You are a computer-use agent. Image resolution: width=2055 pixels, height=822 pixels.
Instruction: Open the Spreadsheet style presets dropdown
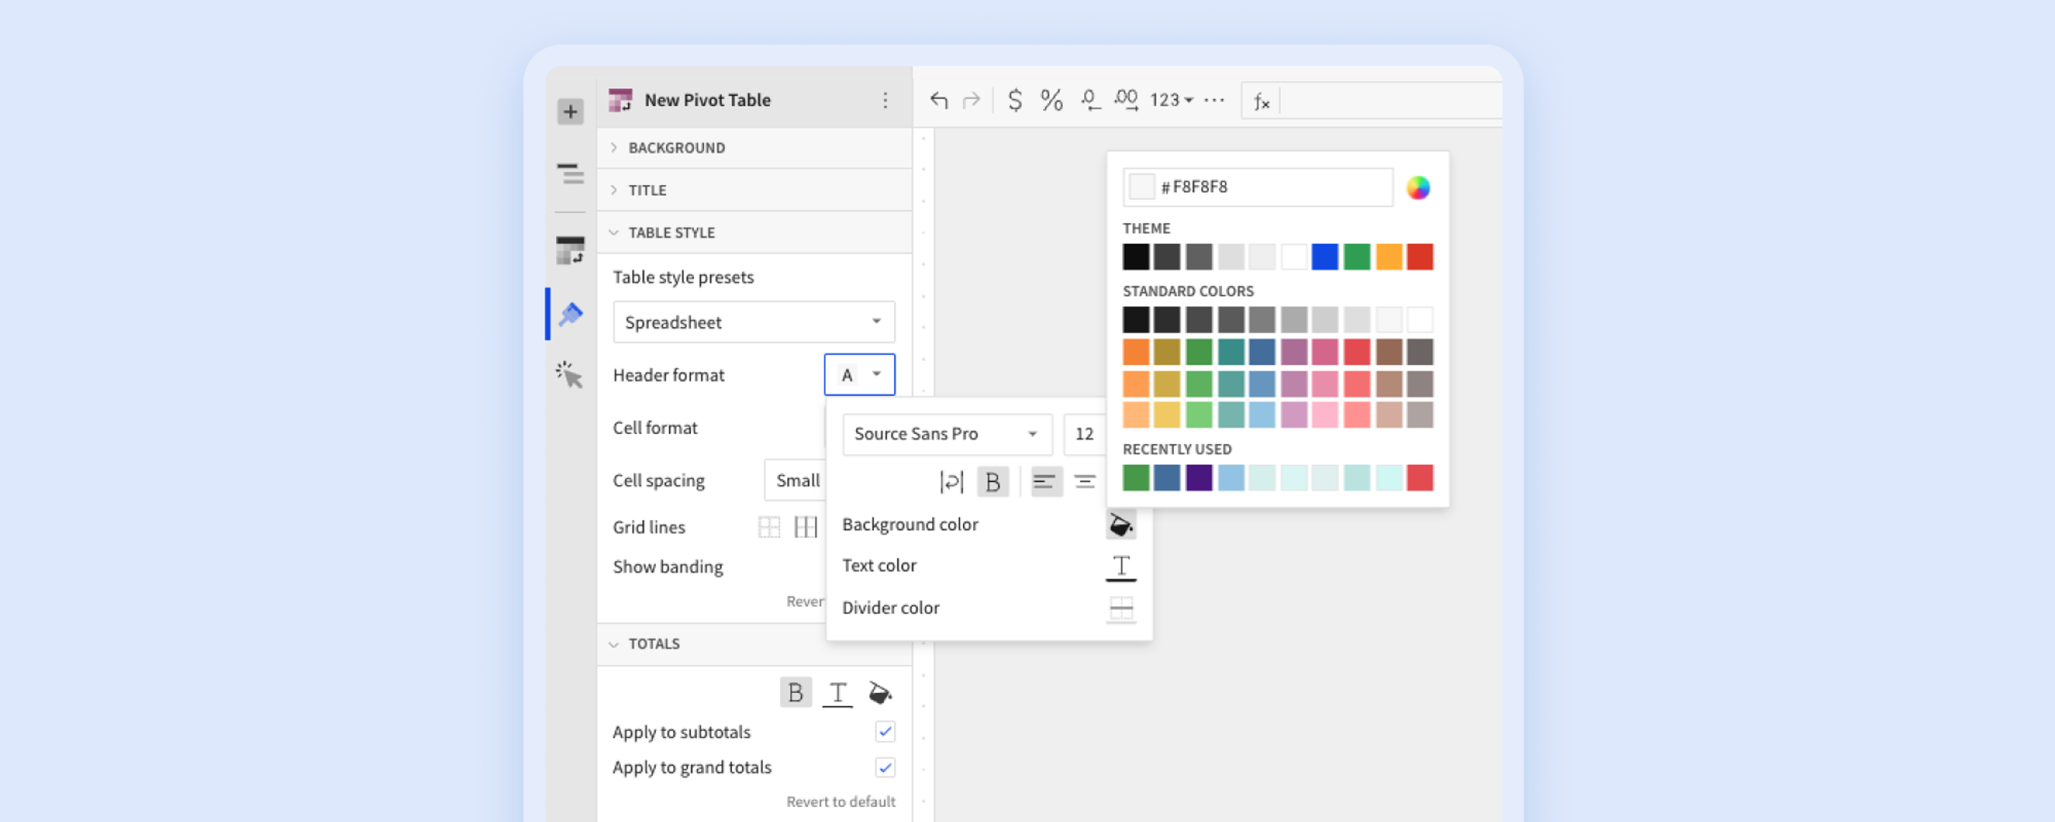point(754,322)
